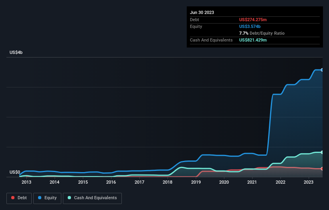
Task: Click the blue Equity endpoint marker
Action: 322,70
